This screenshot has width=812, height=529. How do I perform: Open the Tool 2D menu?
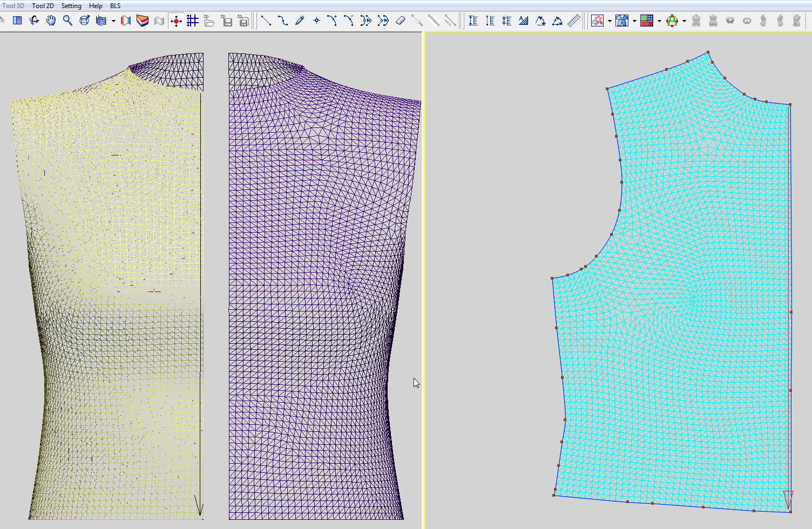coord(43,5)
